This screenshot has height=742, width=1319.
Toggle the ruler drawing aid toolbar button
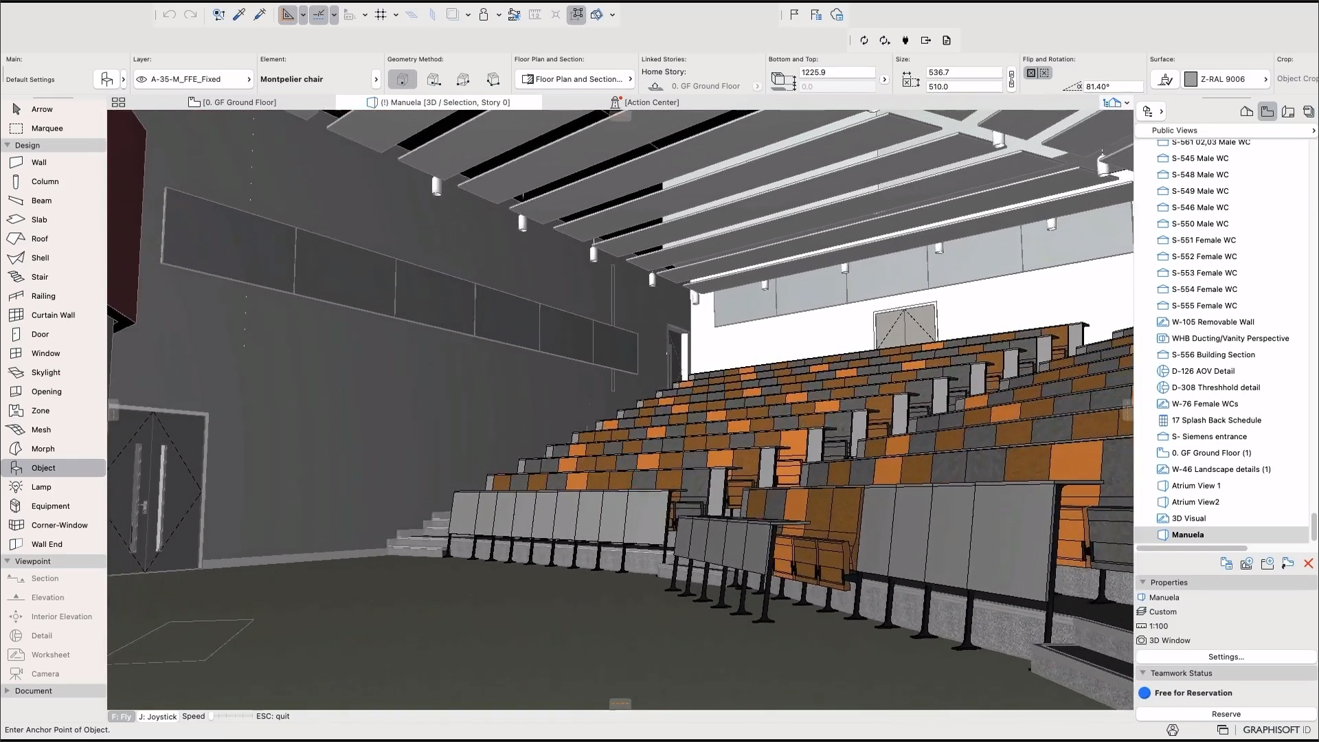288,14
